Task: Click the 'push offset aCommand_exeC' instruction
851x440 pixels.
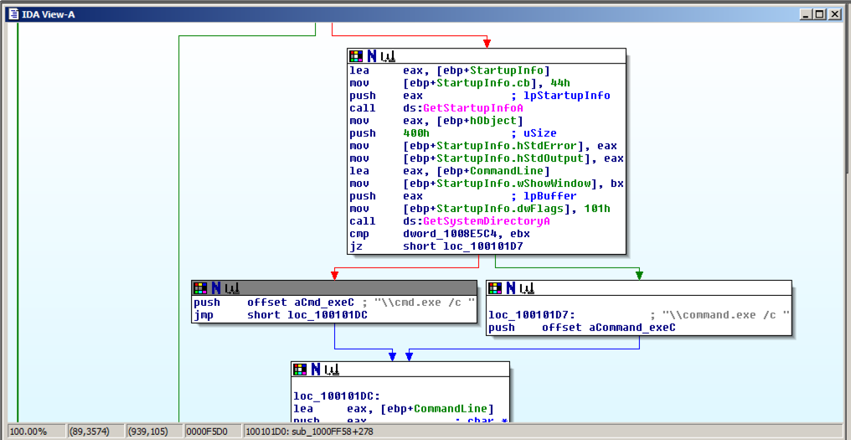Action: click(x=582, y=328)
